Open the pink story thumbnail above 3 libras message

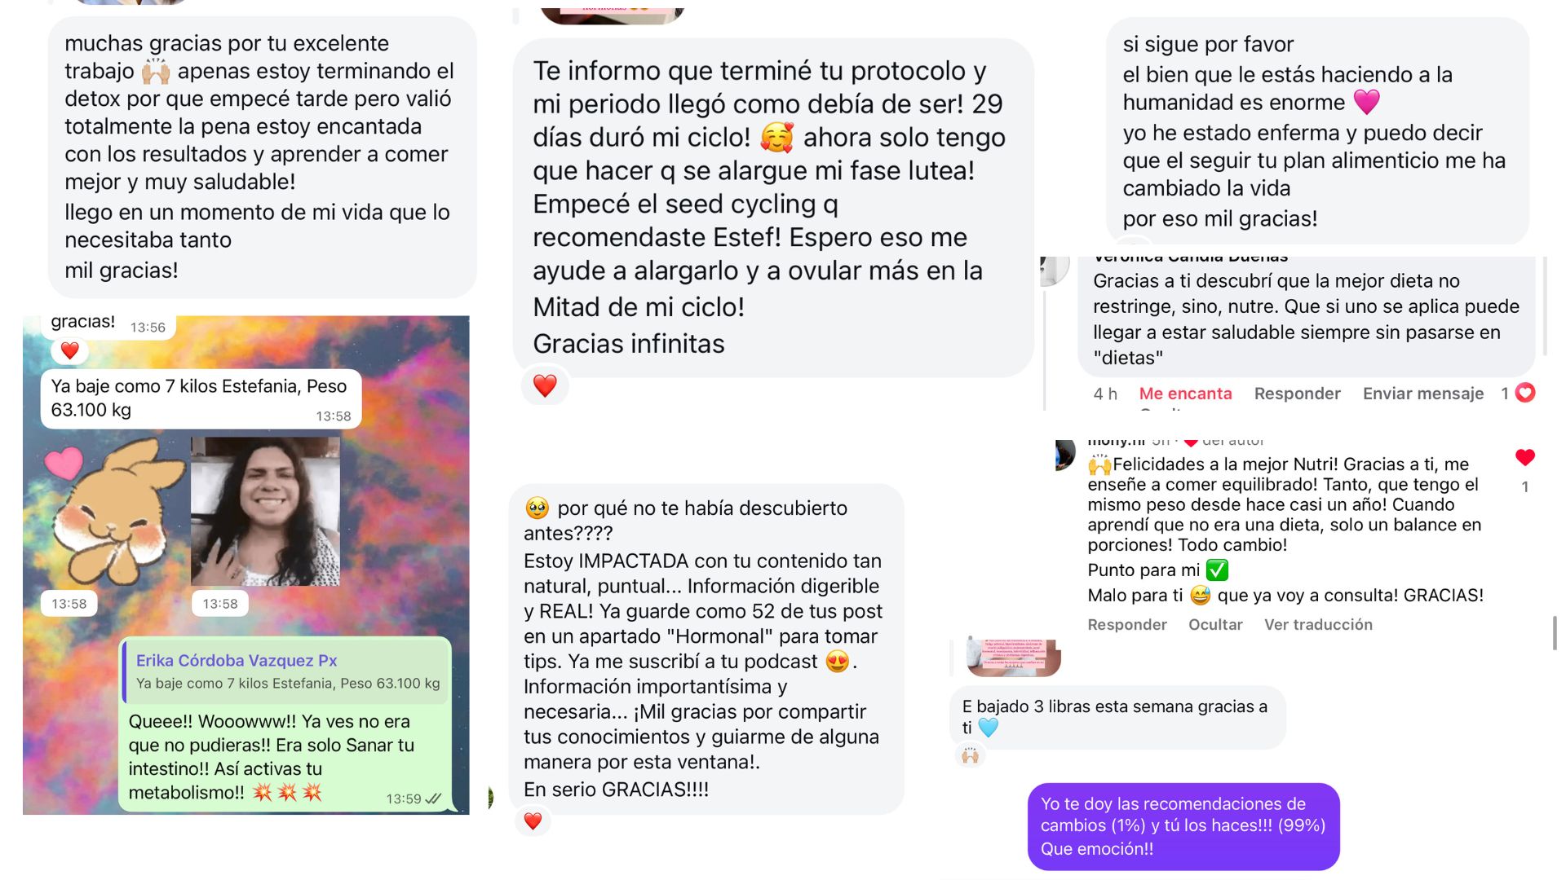(1013, 657)
